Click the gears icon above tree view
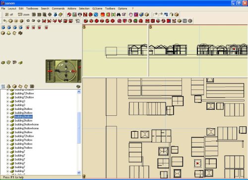 [x=78, y=87]
